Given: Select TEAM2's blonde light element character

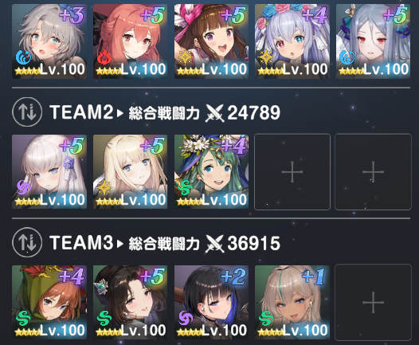Looking at the screenshot, I should pos(130,171).
